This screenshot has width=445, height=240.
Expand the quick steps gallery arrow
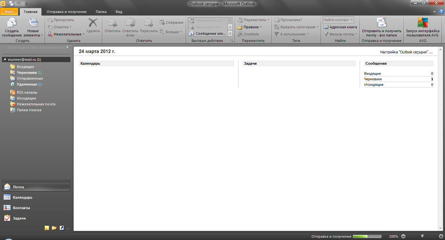(230, 33)
